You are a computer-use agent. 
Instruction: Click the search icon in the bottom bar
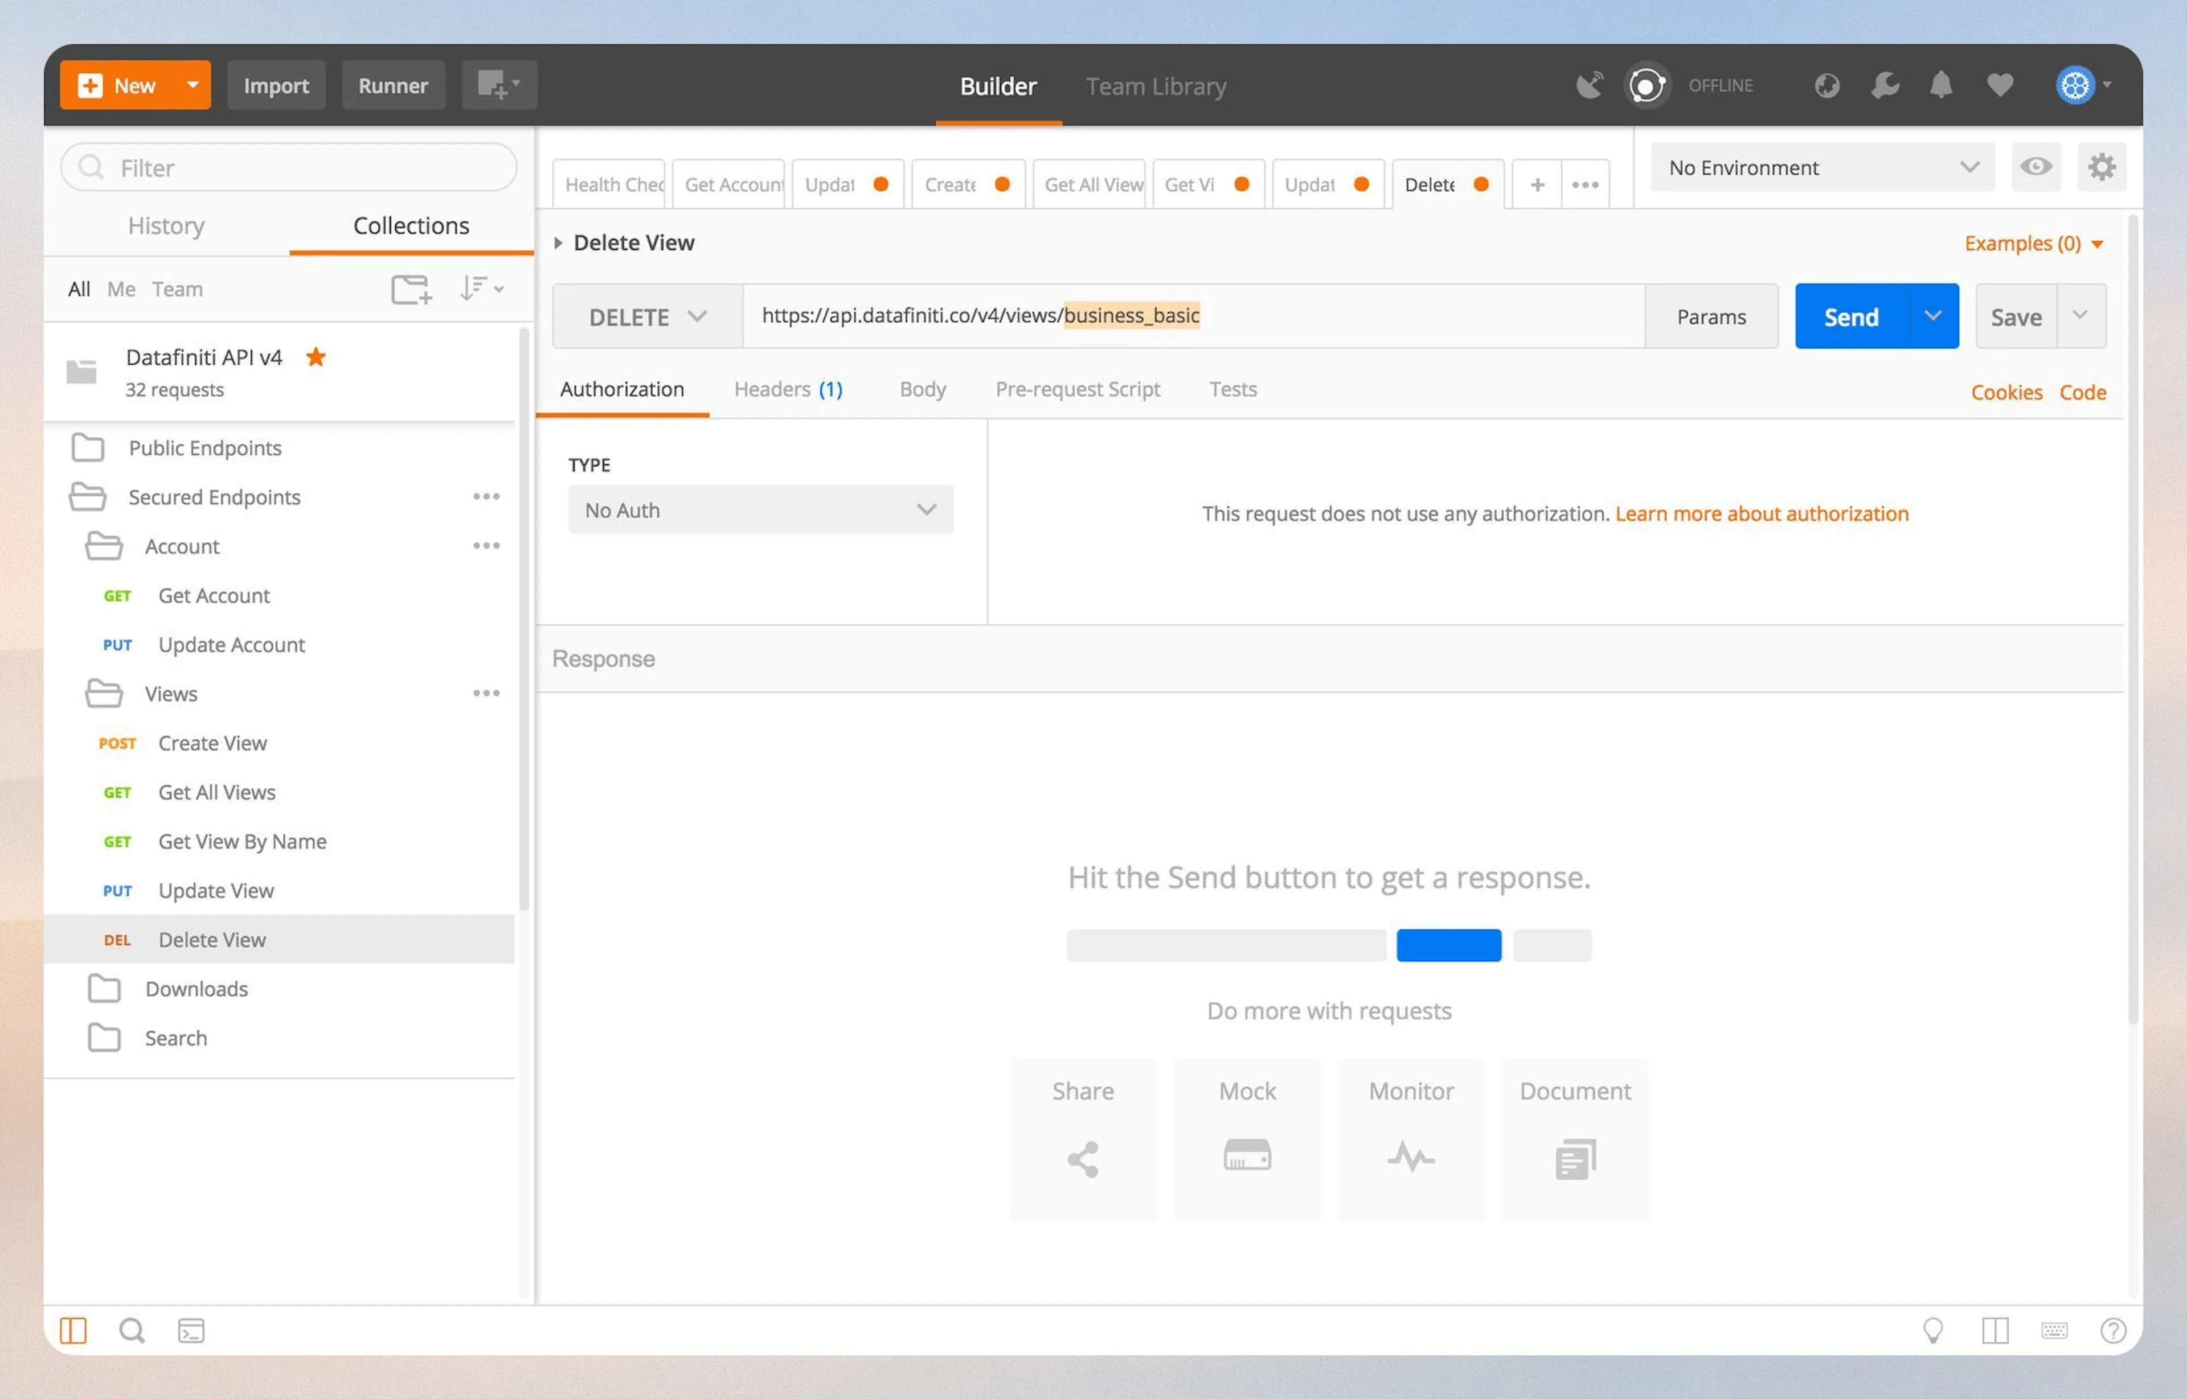131,1330
